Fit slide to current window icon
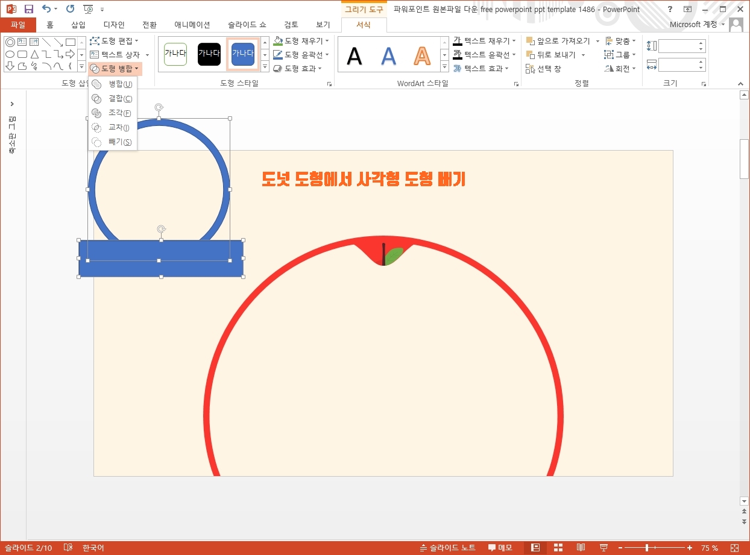Image resolution: width=750 pixels, height=555 pixels. click(x=734, y=548)
